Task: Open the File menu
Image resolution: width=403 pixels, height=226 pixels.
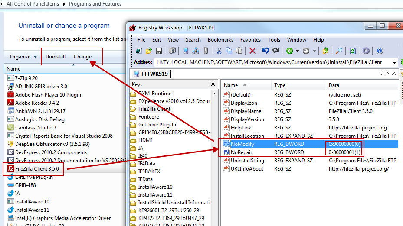Action: click(x=141, y=40)
